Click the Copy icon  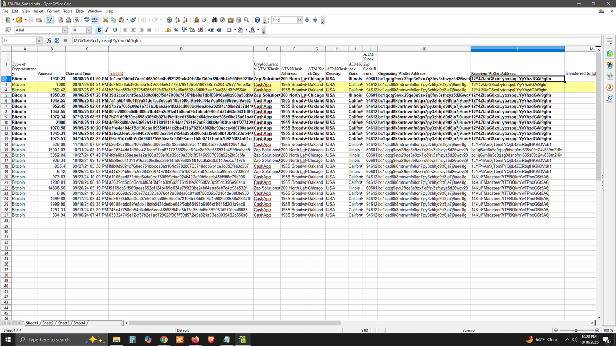coord(113,20)
